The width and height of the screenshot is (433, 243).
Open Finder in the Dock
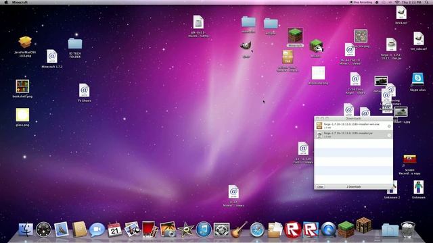coord(26,230)
